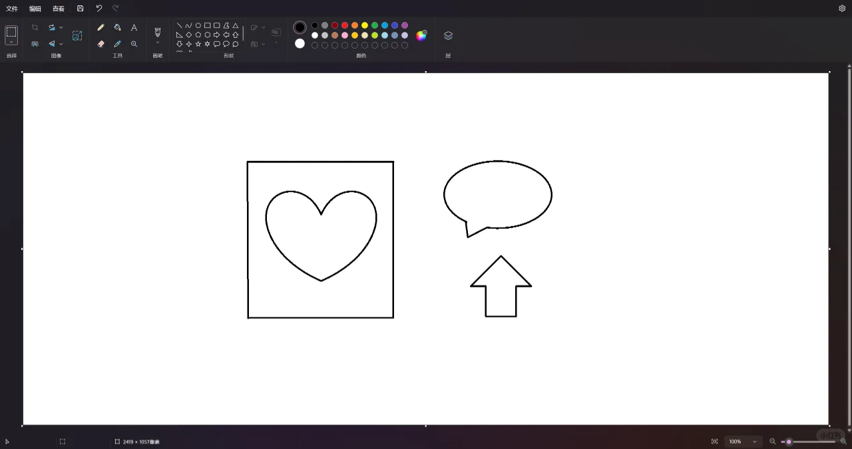Click the Undo button

[x=99, y=8]
